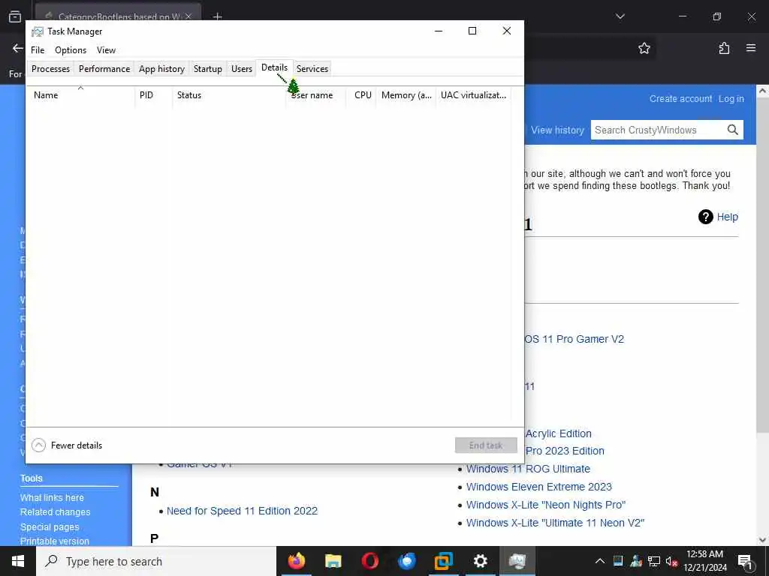
Task: Open Settings gear in the taskbar
Action: [480, 561]
